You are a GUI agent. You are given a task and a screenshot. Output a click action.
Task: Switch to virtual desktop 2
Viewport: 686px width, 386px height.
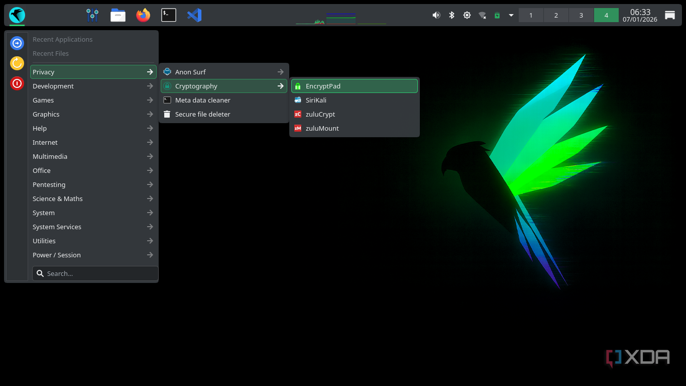coord(556,15)
